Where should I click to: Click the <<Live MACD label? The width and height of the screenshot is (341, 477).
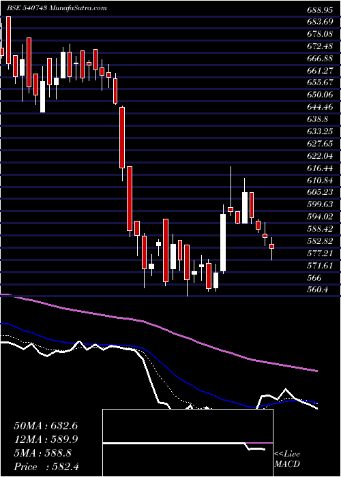[x=287, y=459]
